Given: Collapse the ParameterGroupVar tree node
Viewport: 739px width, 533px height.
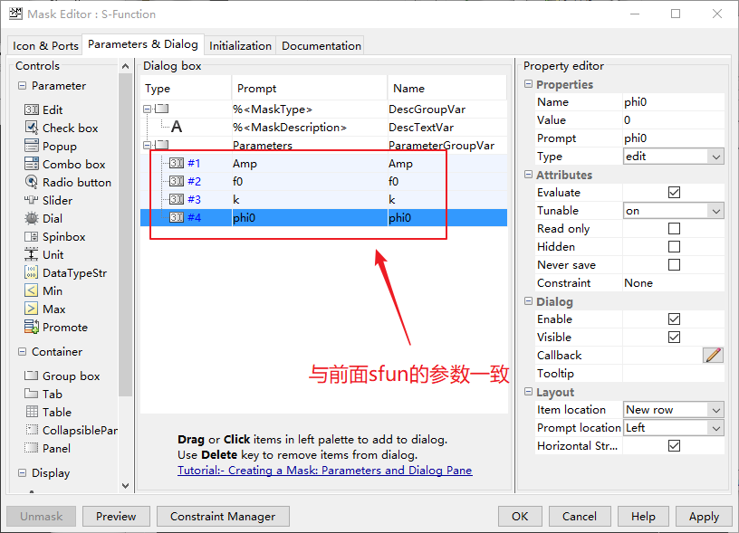Looking at the screenshot, I should coord(147,145).
